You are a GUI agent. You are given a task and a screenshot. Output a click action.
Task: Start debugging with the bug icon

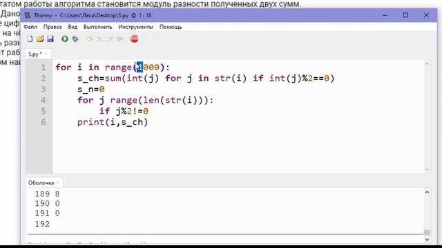pos(75,39)
